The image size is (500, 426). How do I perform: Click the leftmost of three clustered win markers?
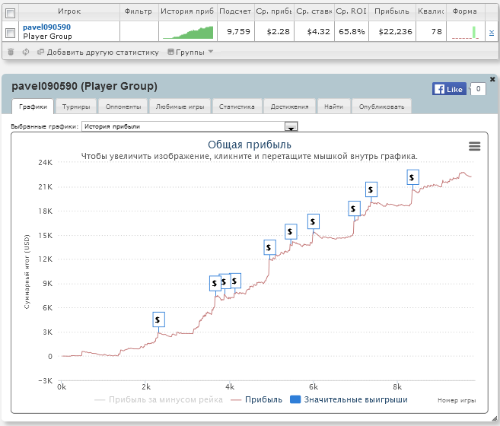[x=215, y=283]
